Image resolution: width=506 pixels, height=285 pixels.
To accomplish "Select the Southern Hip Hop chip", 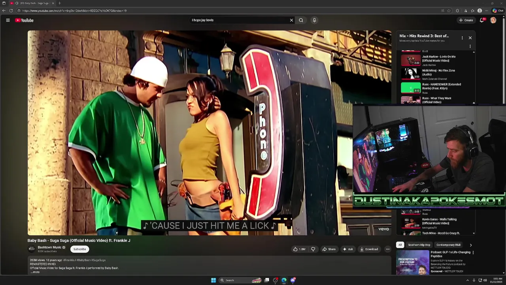I will pos(419,245).
